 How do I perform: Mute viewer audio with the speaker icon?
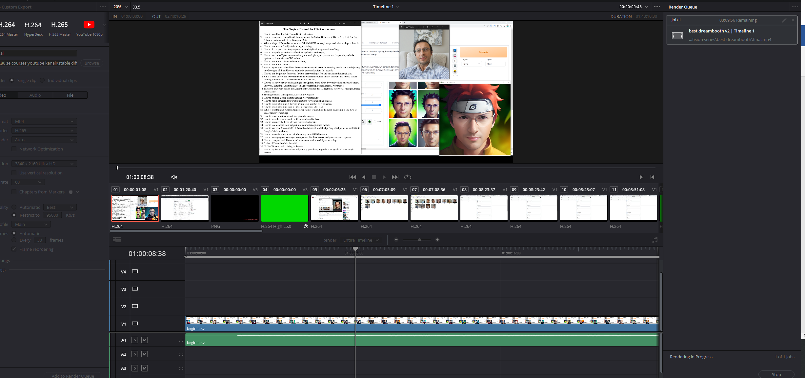pos(174,177)
